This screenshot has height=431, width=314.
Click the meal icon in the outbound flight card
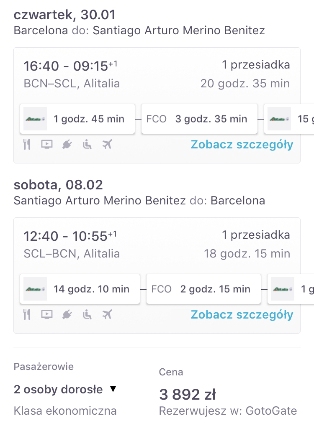pyautogui.click(x=27, y=144)
